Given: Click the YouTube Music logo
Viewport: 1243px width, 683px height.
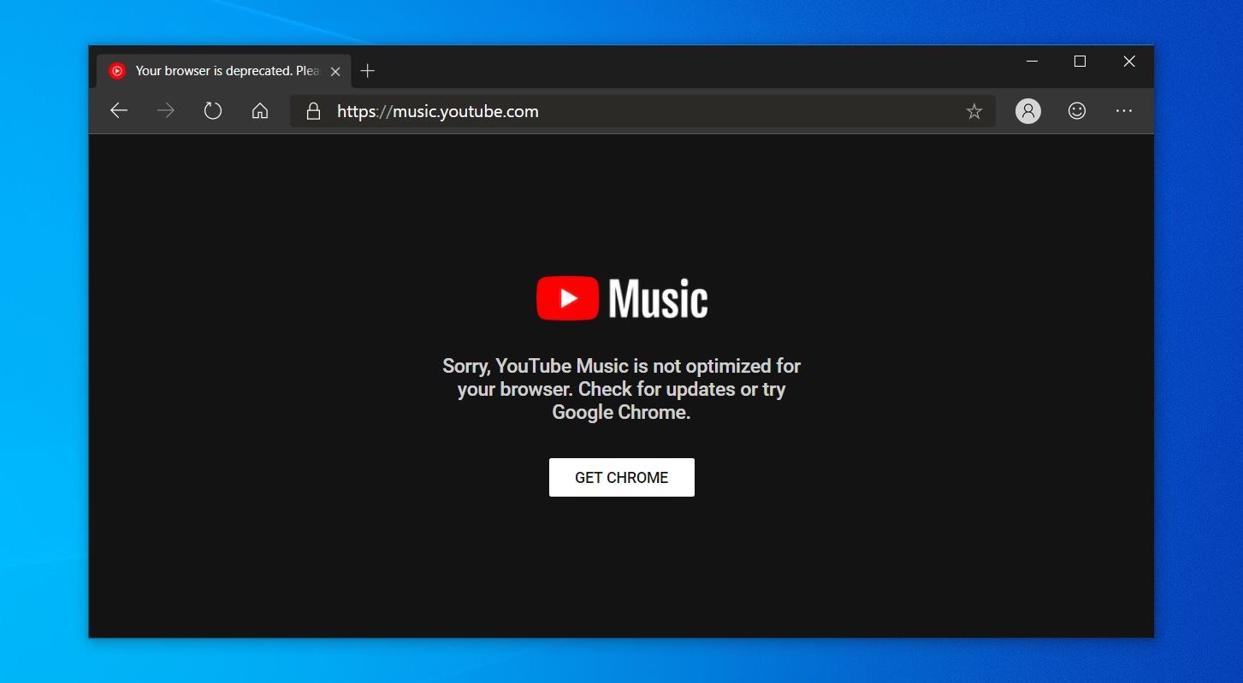Looking at the screenshot, I should point(622,298).
